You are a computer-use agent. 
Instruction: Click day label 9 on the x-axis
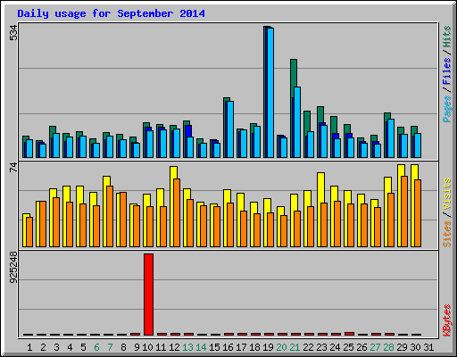coord(137,347)
